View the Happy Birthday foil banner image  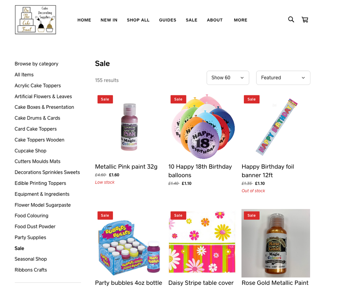coord(276,127)
